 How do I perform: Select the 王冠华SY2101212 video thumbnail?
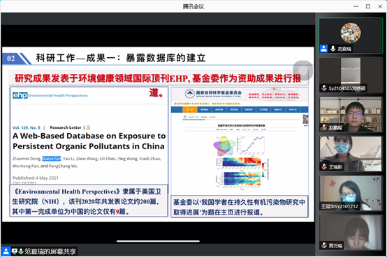pos(351,193)
